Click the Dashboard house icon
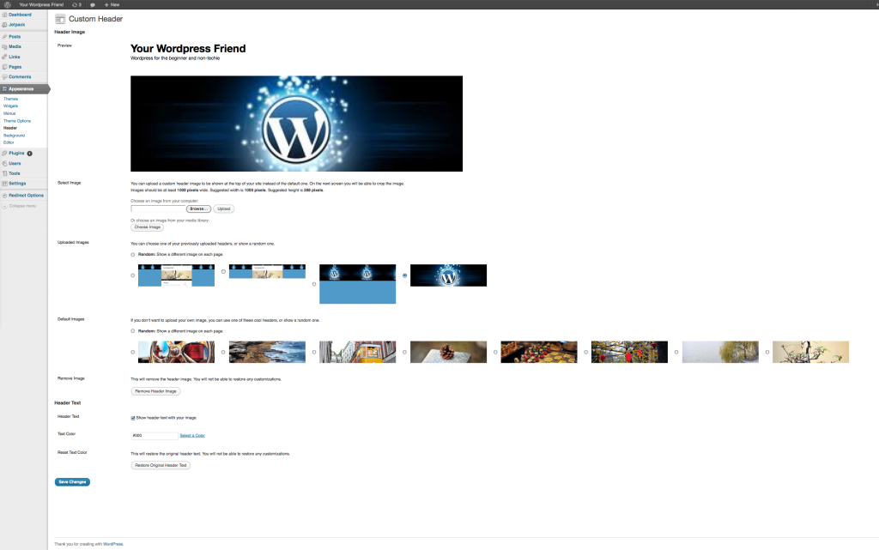Viewport: 879px width, 550px height. click(4, 15)
